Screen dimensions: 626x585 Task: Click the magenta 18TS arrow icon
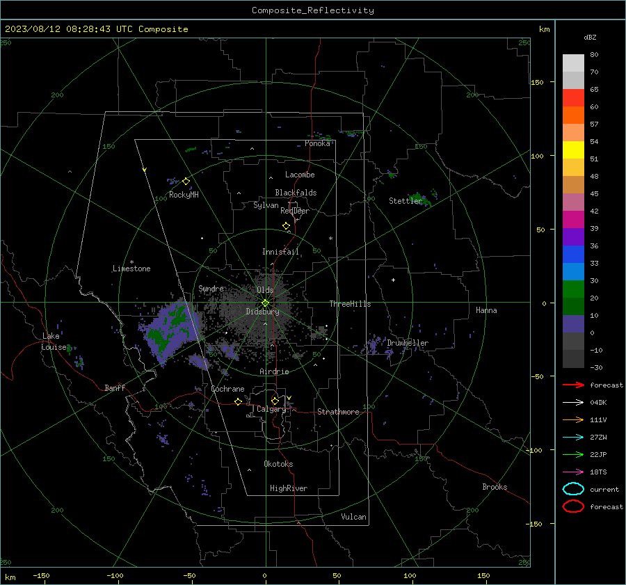pyautogui.click(x=573, y=472)
